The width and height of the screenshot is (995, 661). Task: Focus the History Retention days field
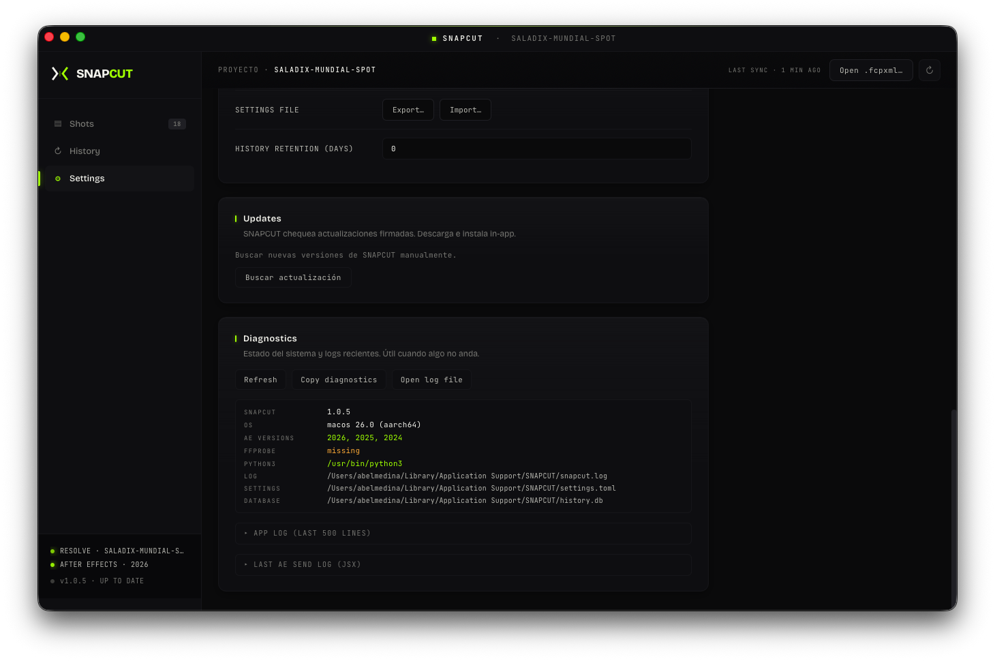(x=537, y=149)
